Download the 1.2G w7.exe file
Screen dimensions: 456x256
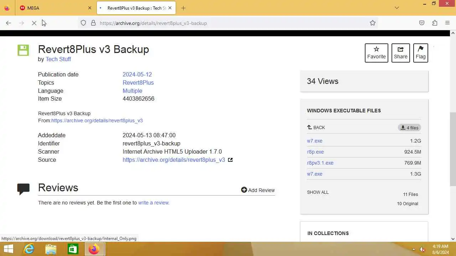315,141
